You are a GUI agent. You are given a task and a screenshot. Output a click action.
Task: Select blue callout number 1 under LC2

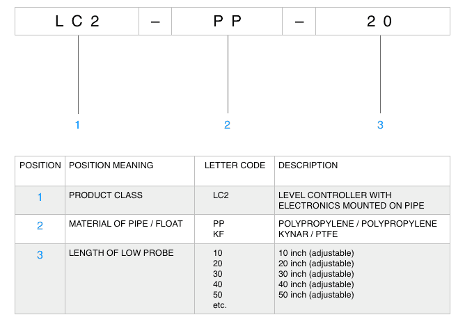coord(77,125)
